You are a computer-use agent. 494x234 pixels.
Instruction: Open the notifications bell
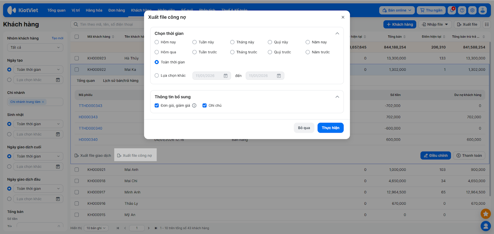click(452, 10)
